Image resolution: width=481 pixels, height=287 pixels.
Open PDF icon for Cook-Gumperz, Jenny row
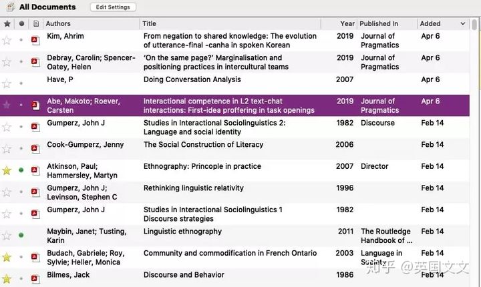[x=35, y=149]
